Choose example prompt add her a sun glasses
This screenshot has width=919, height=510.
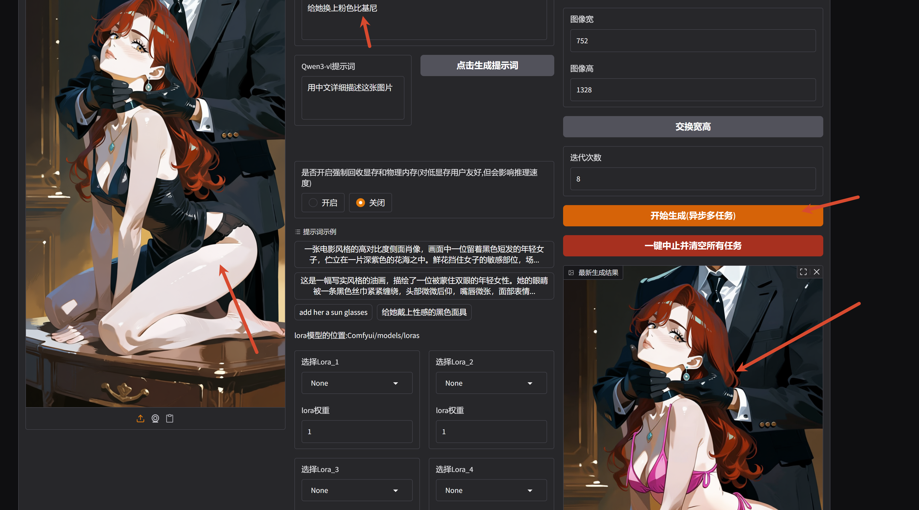click(x=333, y=312)
